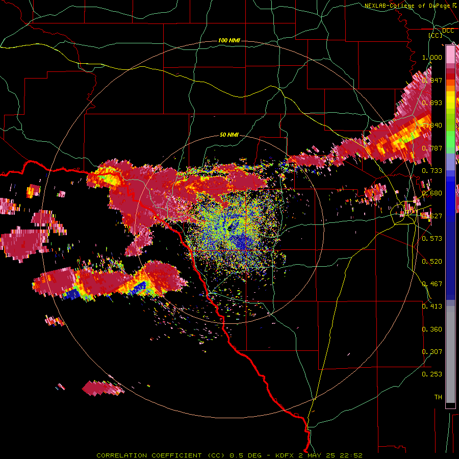The image size is (459, 459).
Task: Click the 0.307 legend value
Action: [x=432, y=352]
